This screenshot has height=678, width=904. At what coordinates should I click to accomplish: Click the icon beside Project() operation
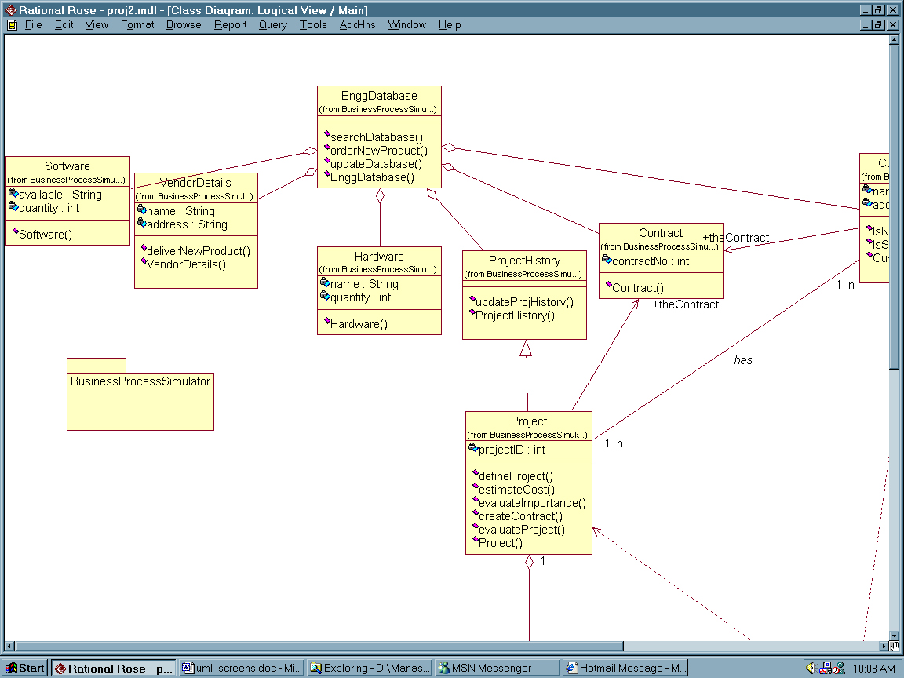tap(476, 540)
